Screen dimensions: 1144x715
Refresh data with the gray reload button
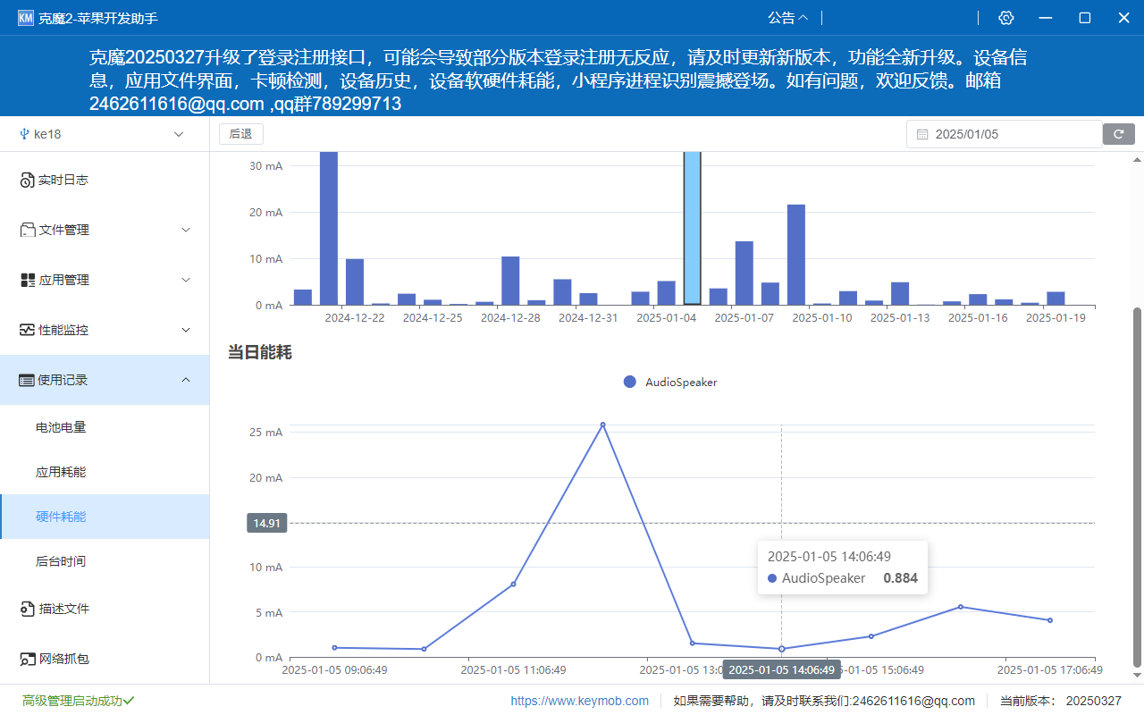pos(1119,134)
